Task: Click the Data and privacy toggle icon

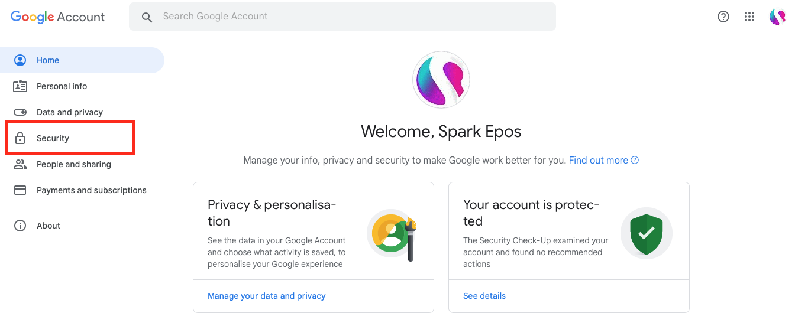Action: (20, 112)
